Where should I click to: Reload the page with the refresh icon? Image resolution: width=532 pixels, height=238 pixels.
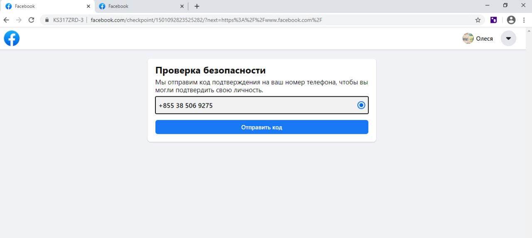[31, 20]
